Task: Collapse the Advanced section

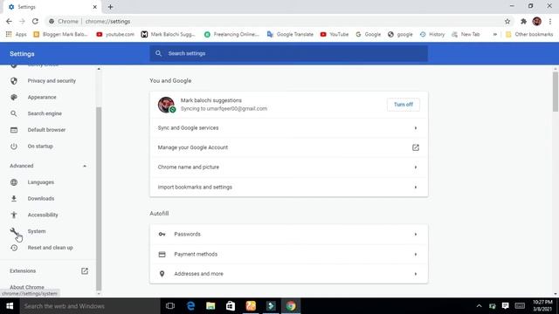Action: tap(85, 166)
